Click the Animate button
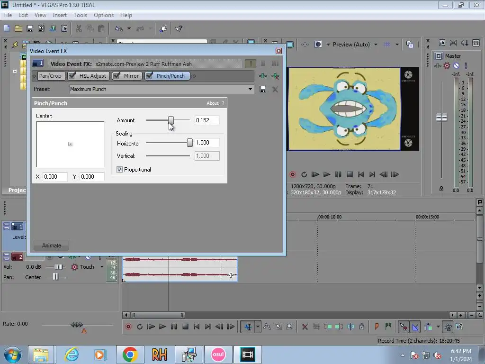The width and height of the screenshot is (485, 364). [x=51, y=246]
